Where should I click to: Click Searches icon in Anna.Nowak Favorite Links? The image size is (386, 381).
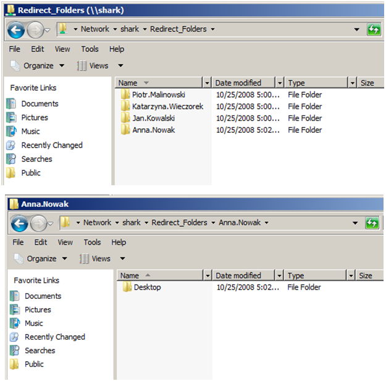pyautogui.click(x=15, y=350)
